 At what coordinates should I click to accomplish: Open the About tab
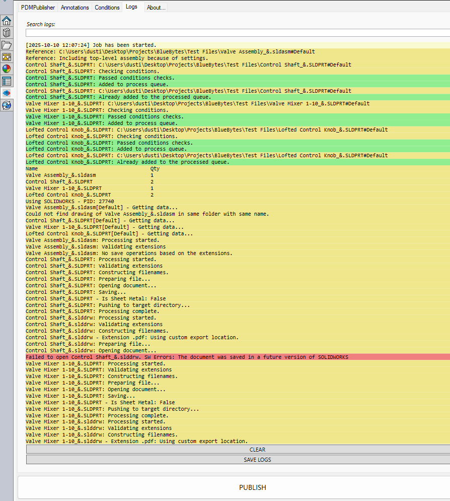(156, 8)
